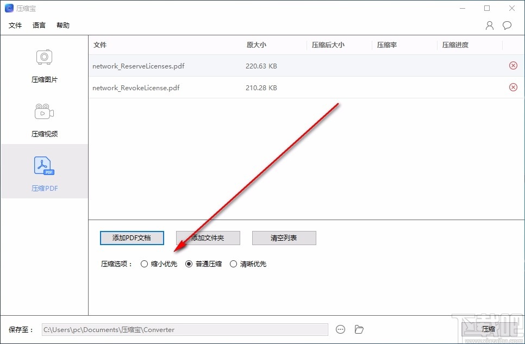525x344 pixels.
Task: Open the feedback chat bubble icon
Action: pyautogui.click(x=507, y=26)
